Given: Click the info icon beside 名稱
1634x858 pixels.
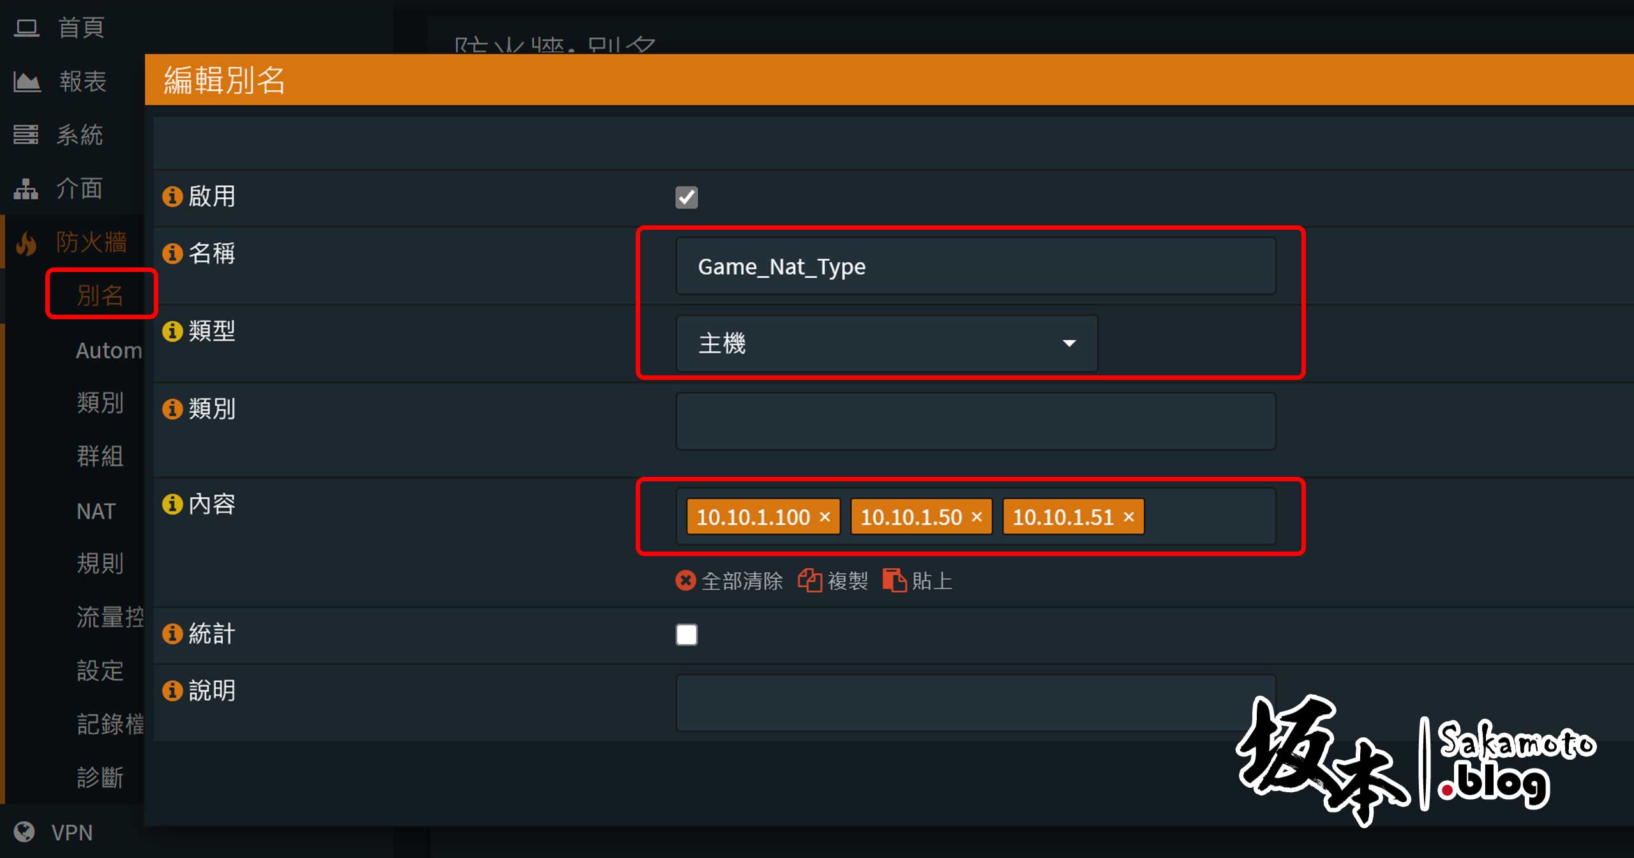Looking at the screenshot, I should pyautogui.click(x=172, y=253).
